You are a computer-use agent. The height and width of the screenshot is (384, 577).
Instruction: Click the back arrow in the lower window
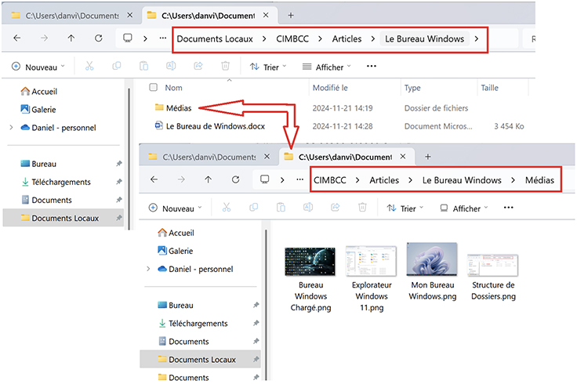tap(154, 179)
